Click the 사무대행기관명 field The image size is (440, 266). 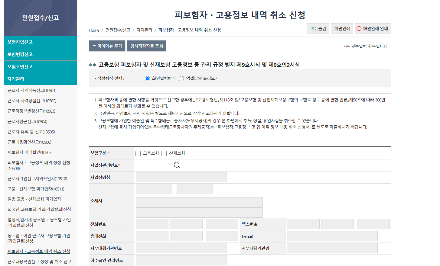click(332, 248)
